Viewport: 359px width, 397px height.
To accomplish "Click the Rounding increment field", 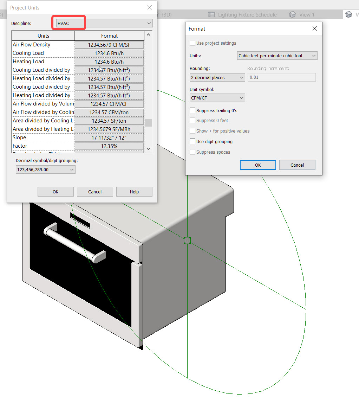I will pos(282,77).
